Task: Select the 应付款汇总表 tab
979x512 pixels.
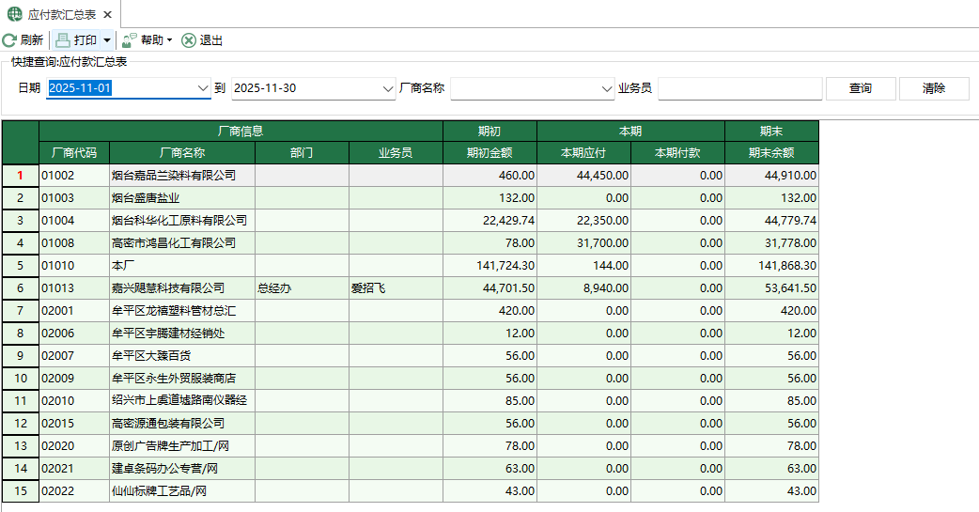Action: pos(62,15)
